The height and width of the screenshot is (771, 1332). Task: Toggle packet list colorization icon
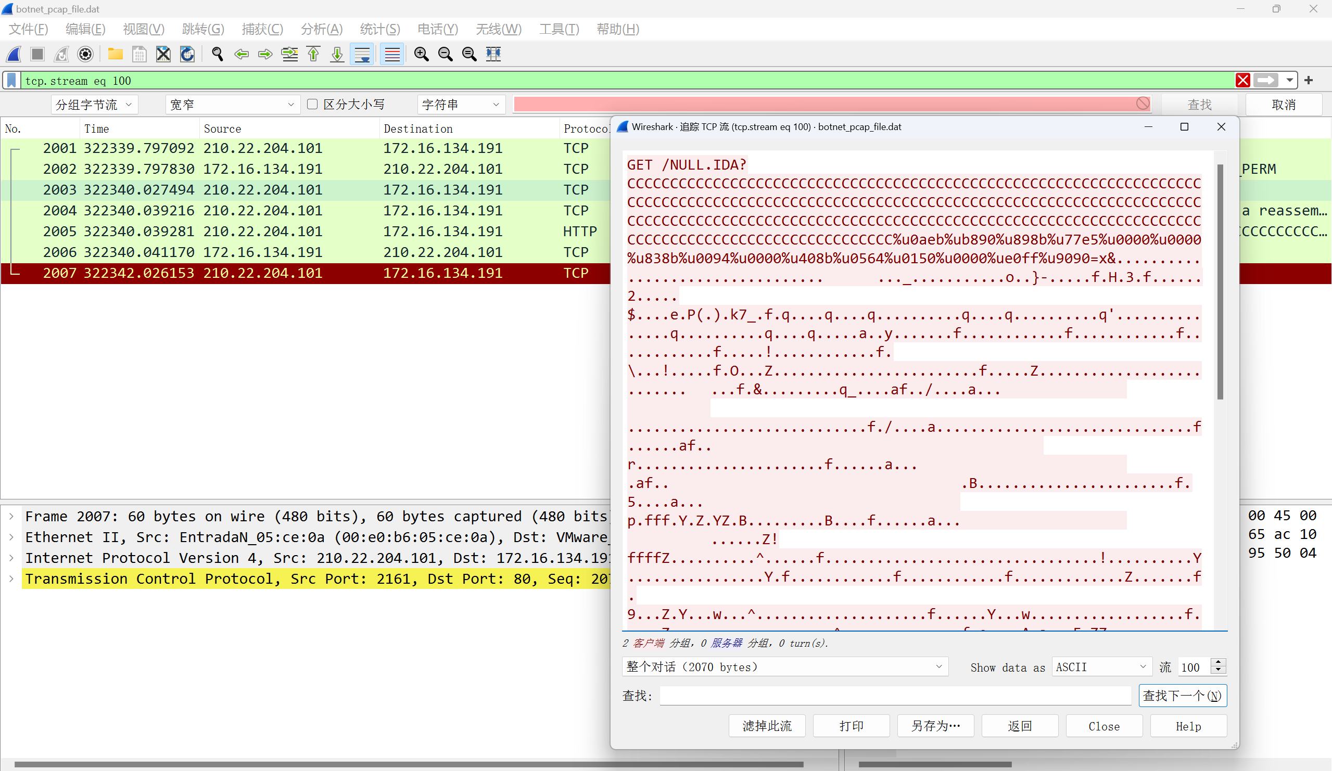pos(392,54)
